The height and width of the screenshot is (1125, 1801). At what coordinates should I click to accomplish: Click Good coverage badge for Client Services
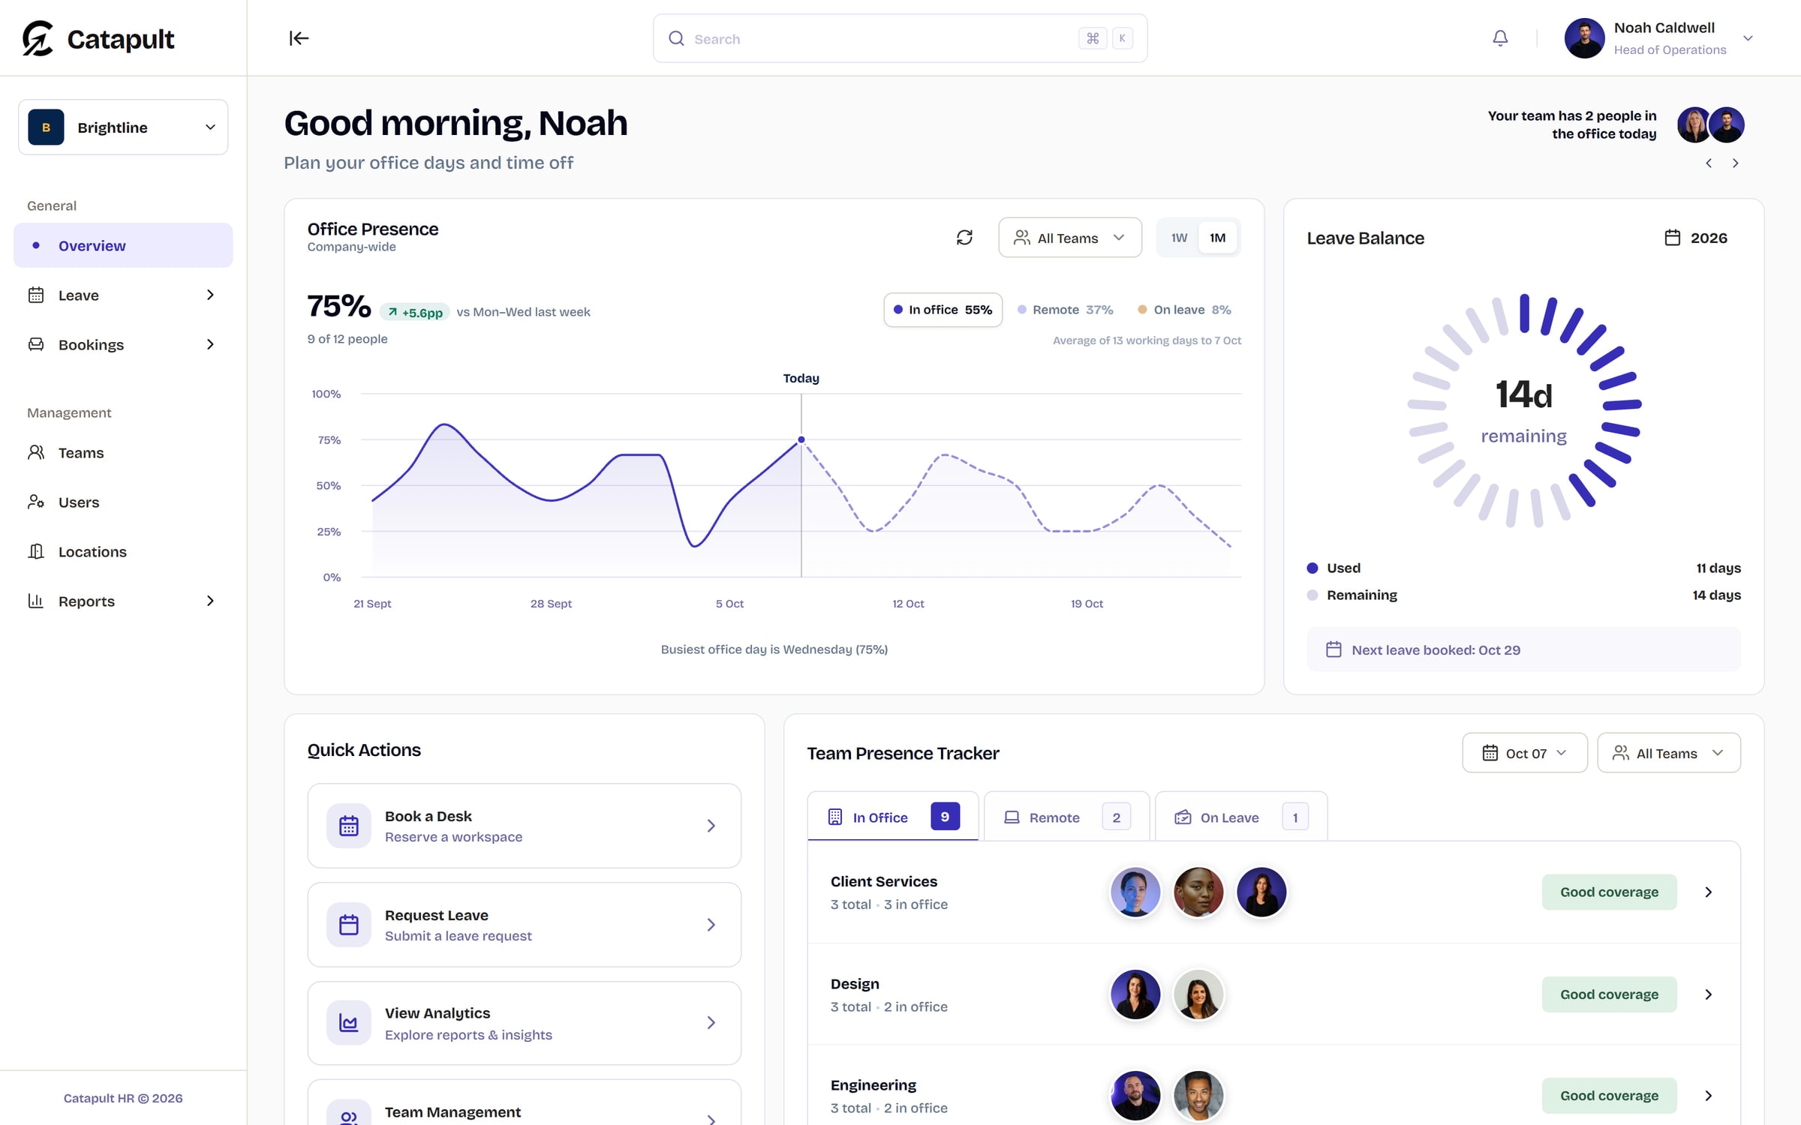click(1609, 892)
